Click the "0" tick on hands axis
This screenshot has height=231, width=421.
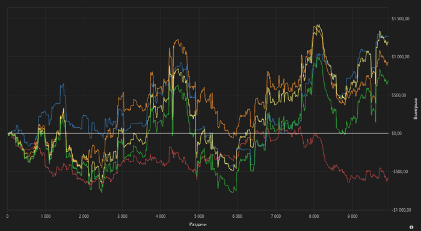click(7, 216)
